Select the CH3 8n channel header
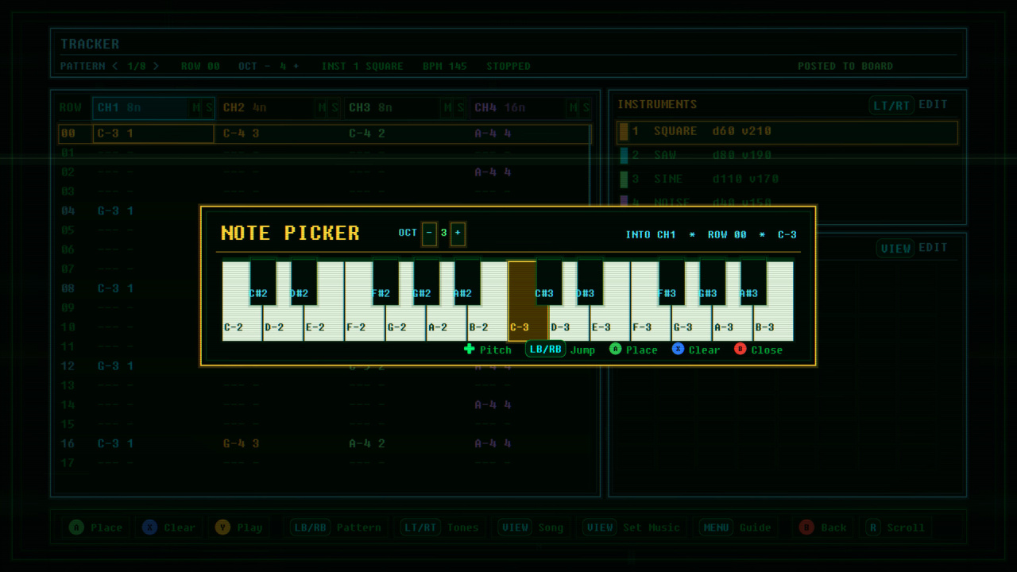The height and width of the screenshot is (572, 1017). pyautogui.click(x=406, y=108)
